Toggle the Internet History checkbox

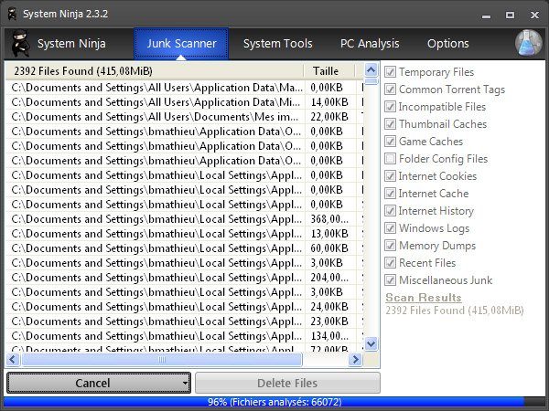pos(390,211)
